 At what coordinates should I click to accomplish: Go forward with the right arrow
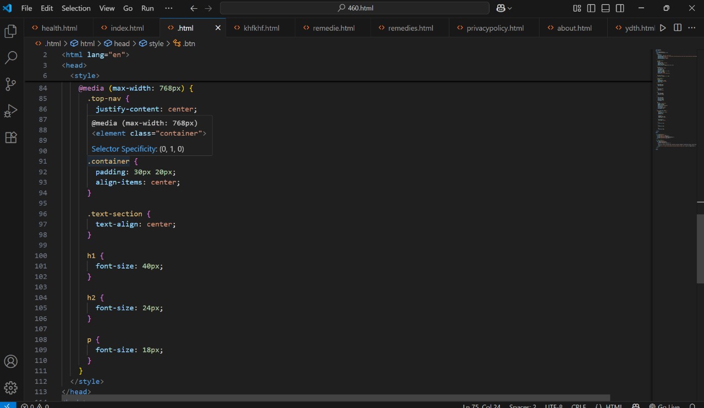coord(208,8)
